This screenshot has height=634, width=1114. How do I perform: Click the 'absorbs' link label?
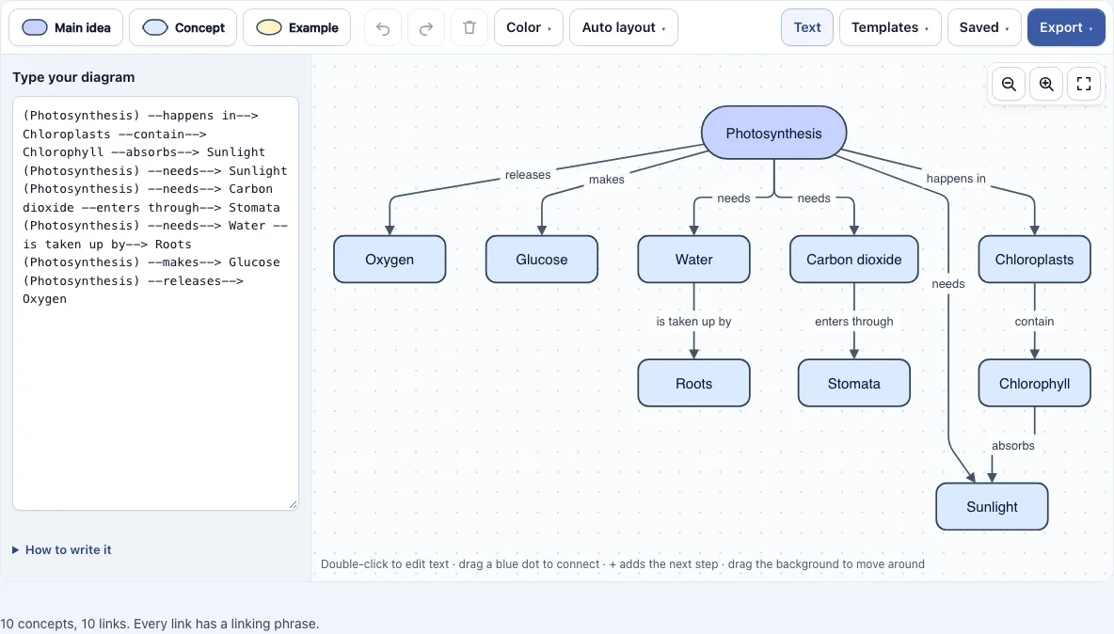click(x=1013, y=446)
